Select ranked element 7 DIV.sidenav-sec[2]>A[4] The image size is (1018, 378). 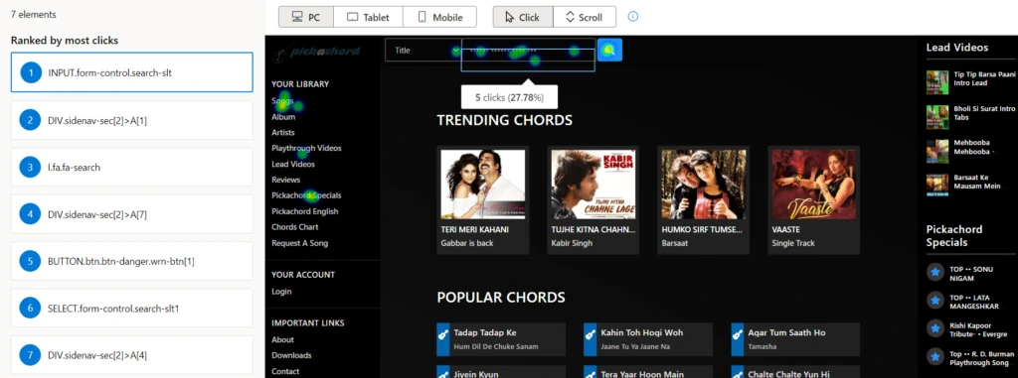132,355
